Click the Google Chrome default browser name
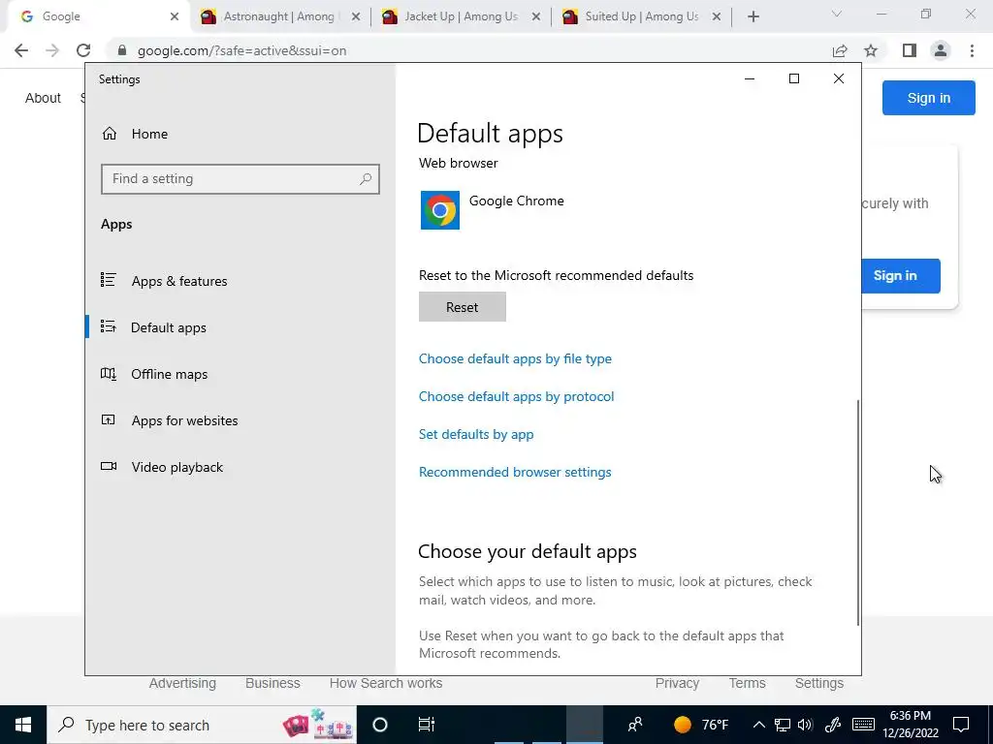Image resolution: width=993 pixels, height=744 pixels. tap(516, 201)
